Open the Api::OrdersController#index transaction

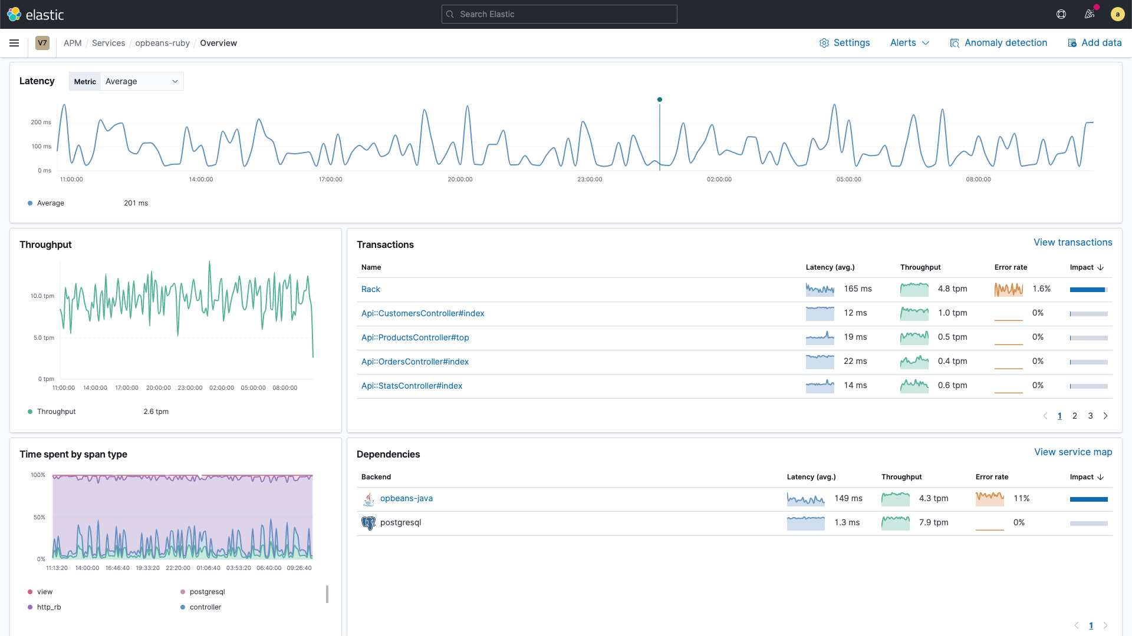coord(414,362)
